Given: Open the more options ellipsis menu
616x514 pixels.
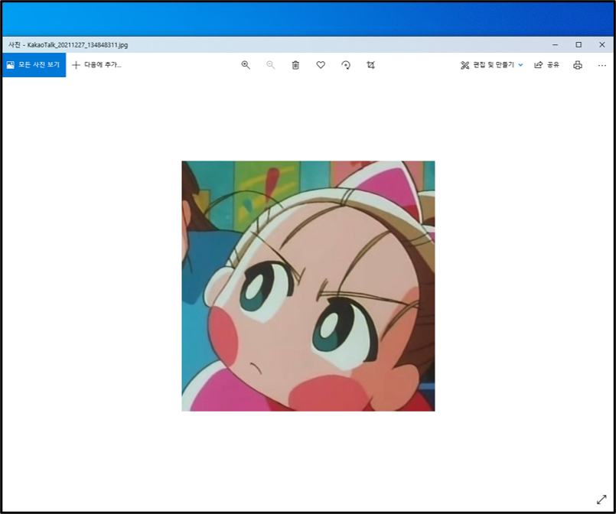Looking at the screenshot, I should 602,65.
